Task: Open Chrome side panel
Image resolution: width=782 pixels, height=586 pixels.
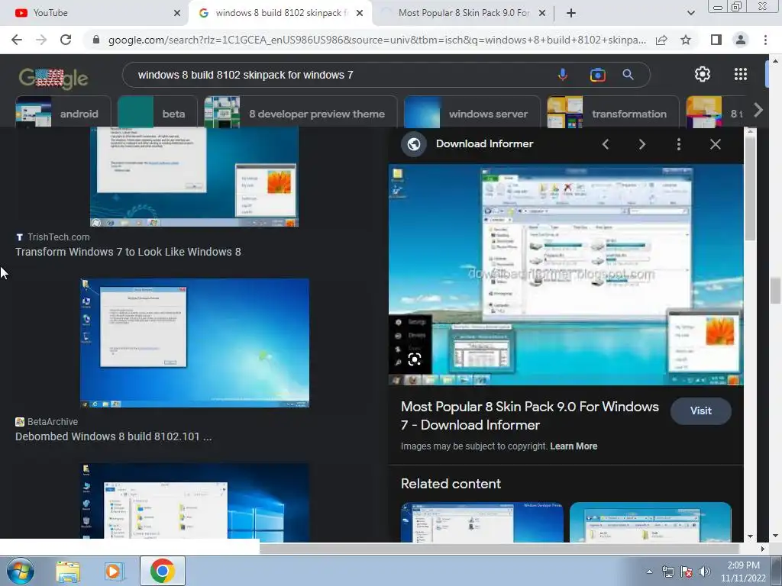Action: coord(716,40)
